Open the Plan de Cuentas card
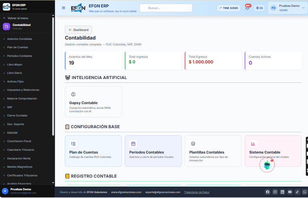This screenshot has width=308, height=198. (x=93, y=151)
